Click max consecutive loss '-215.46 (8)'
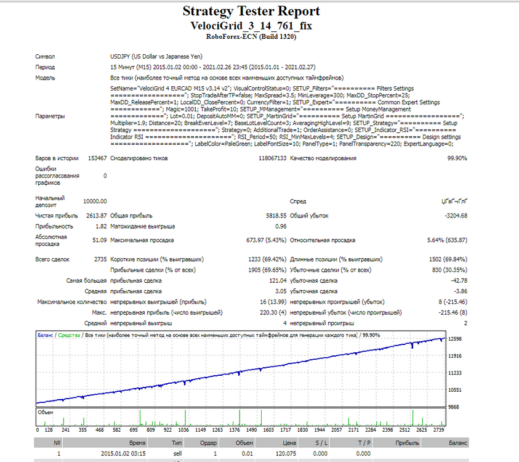Viewport: 519px width, 462px height. [453, 312]
